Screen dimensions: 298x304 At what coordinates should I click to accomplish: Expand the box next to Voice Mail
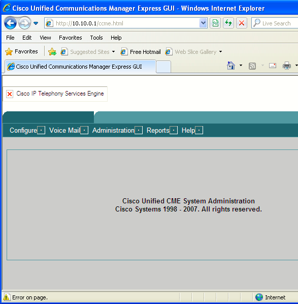[84, 130]
